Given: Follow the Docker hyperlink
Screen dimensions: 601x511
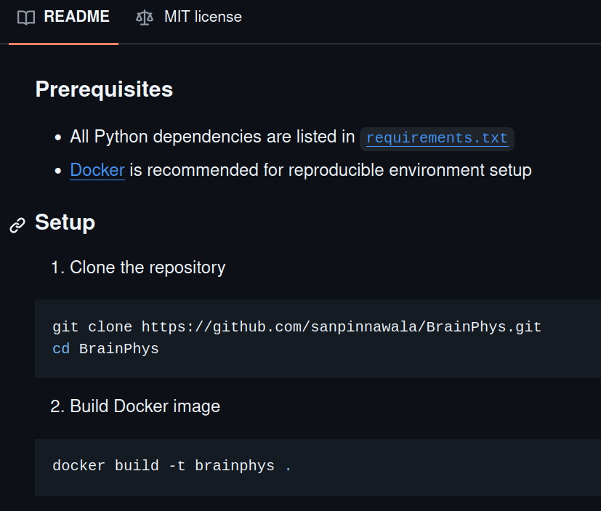Looking at the screenshot, I should click(x=97, y=170).
